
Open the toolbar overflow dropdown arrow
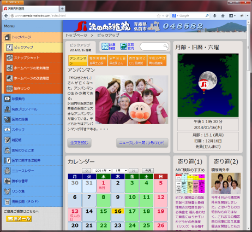tap(248, 16)
